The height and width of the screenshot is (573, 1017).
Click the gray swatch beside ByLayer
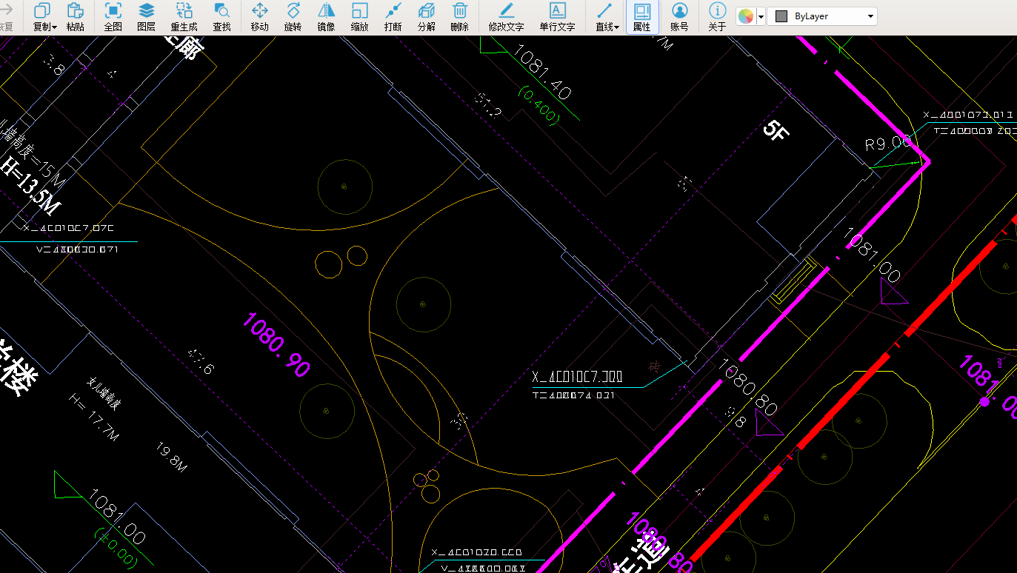pyautogui.click(x=781, y=16)
